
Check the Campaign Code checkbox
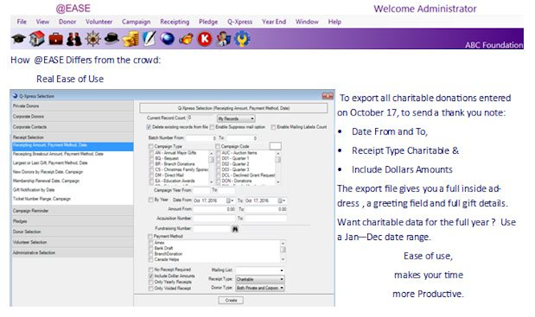[x=218, y=146]
